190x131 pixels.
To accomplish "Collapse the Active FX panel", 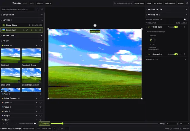I will pyautogui.click(x=187, y=15).
